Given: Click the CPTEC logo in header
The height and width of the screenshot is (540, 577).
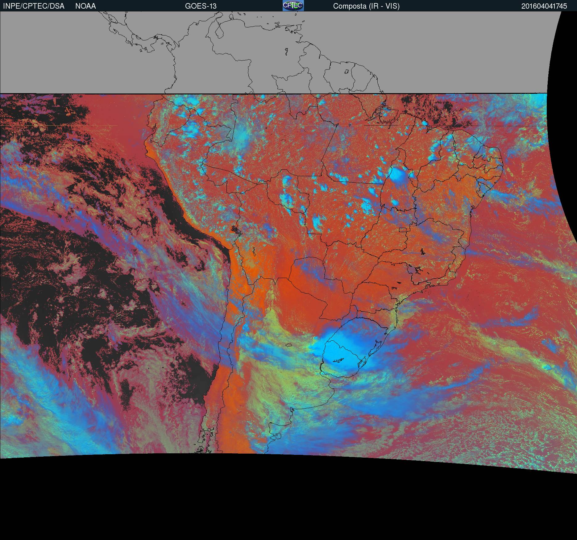Looking at the screenshot, I should point(293,6).
